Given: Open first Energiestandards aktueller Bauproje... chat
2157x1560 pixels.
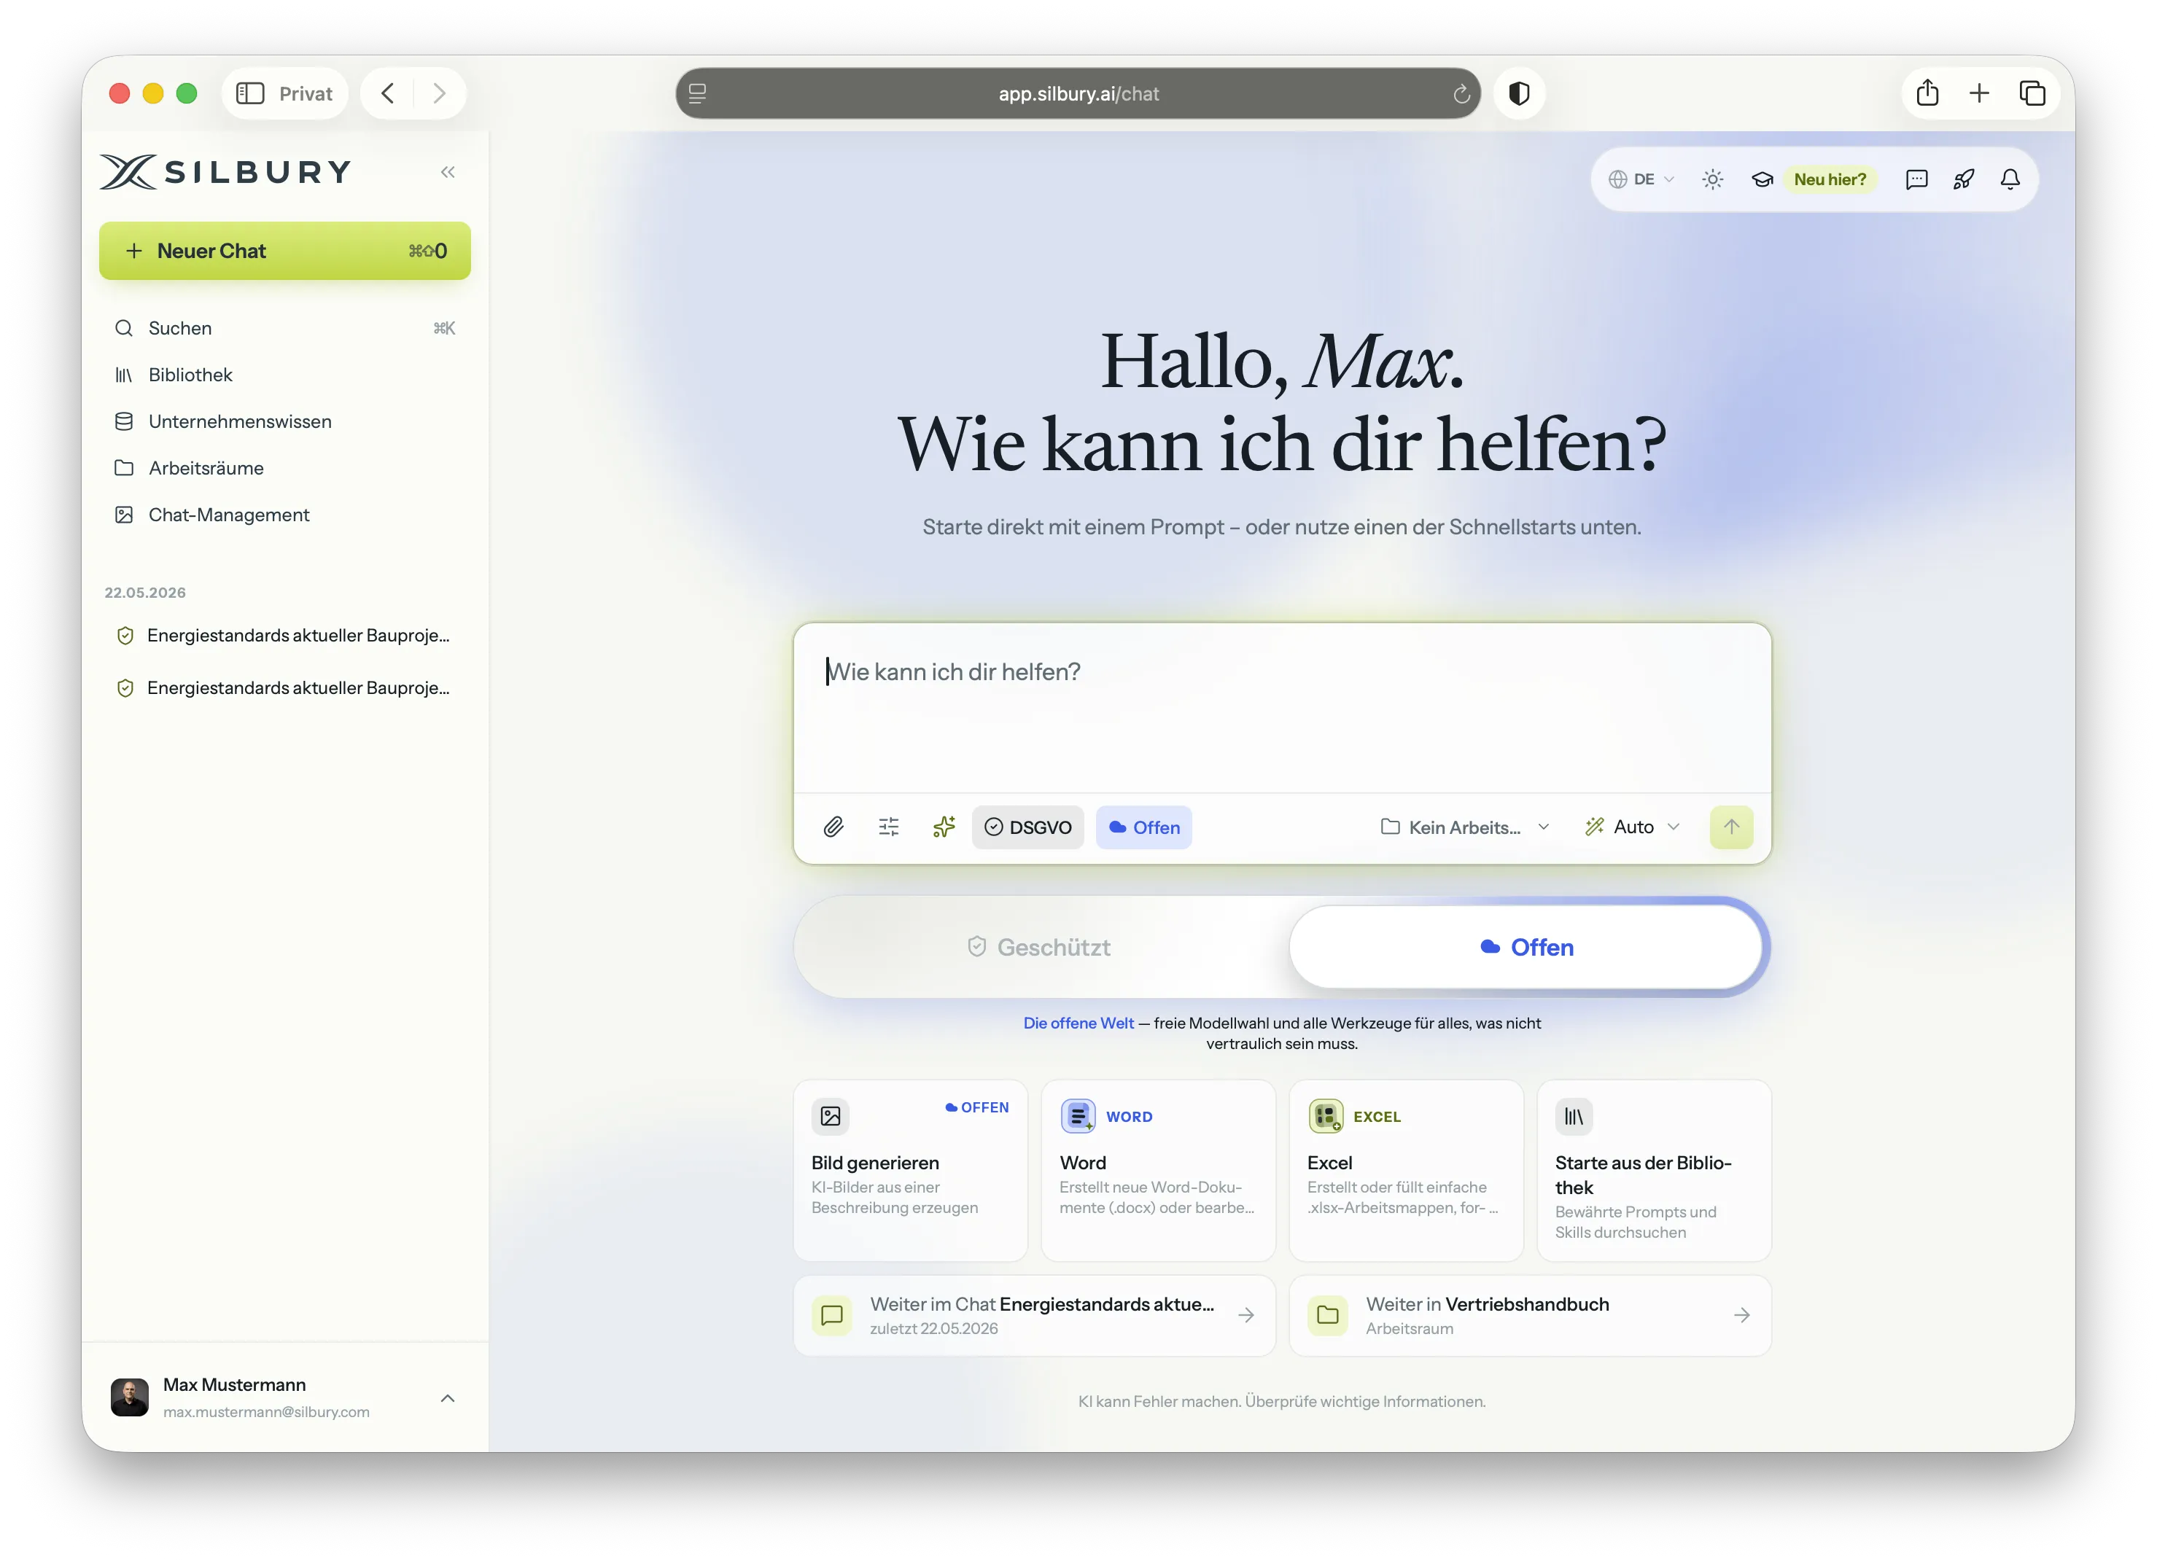Looking at the screenshot, I should [284, 635].
